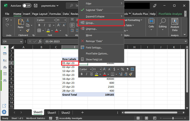
Task: Click the zoom slider handle
Action: (173, 118)
